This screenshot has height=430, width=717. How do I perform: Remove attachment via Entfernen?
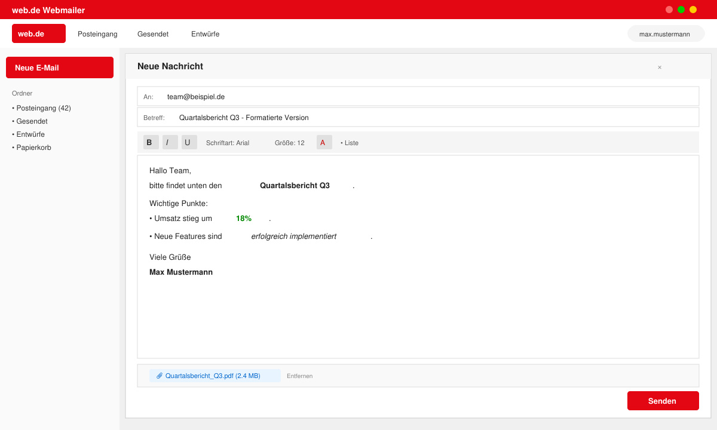[300, 376]
